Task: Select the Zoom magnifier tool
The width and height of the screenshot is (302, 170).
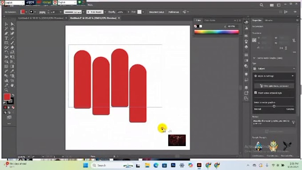Action: click(x=6, y=90)
